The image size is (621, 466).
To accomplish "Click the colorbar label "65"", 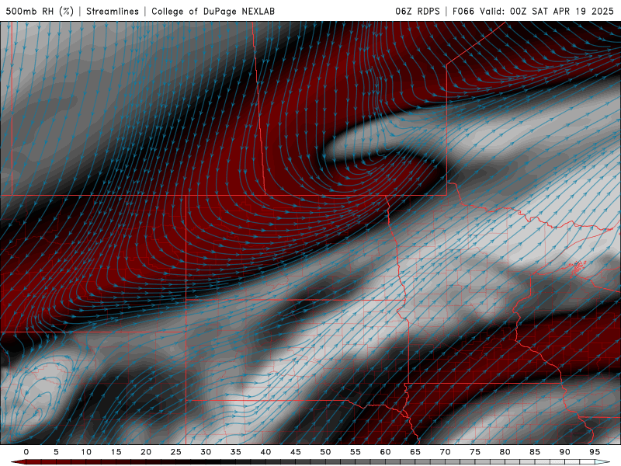I will point(415,452).
